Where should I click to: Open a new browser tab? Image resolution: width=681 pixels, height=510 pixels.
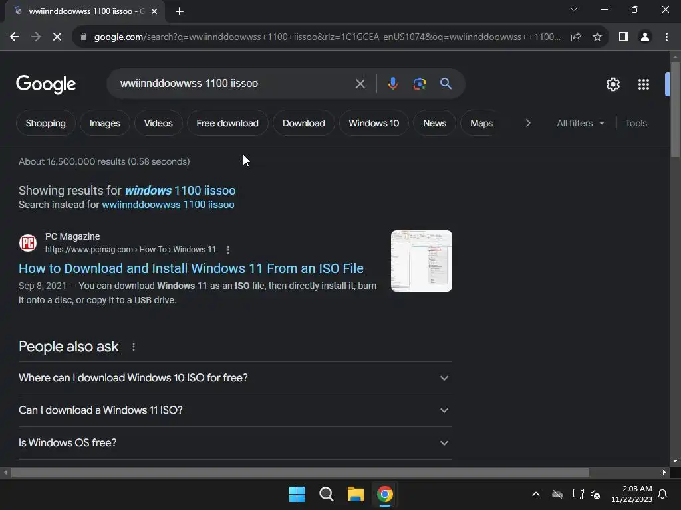point(180,11)
